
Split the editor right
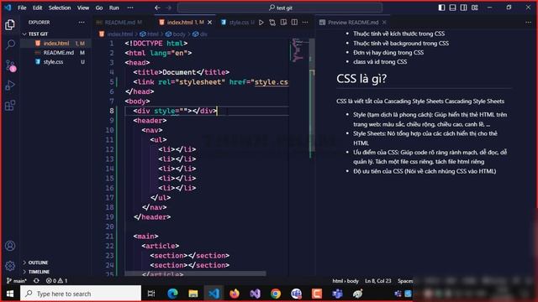(x=294, y=23)
